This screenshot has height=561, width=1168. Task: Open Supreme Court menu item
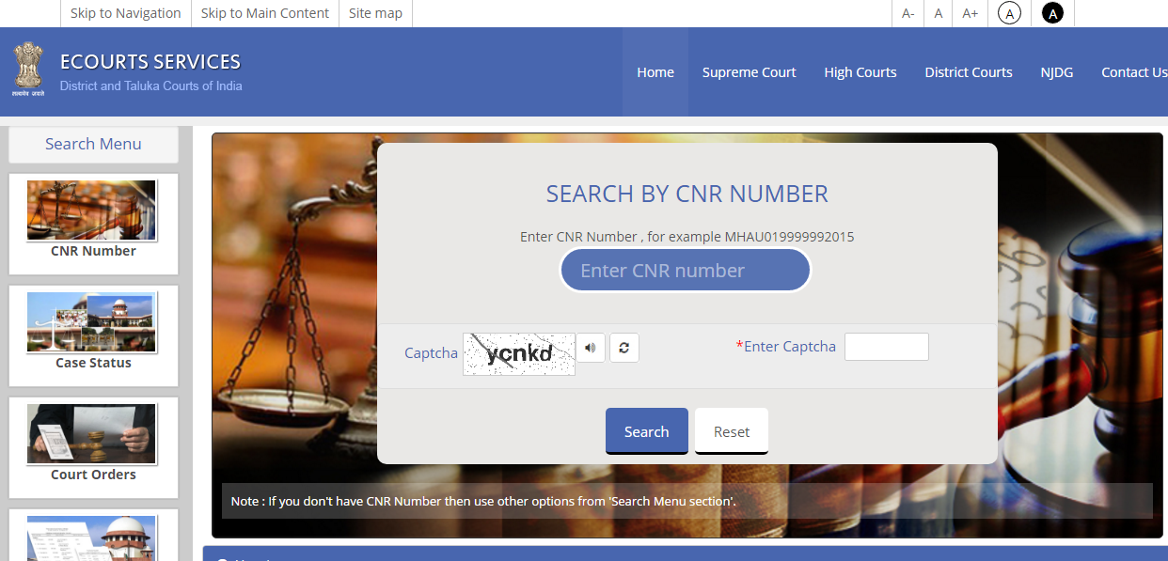coord(749,72)
